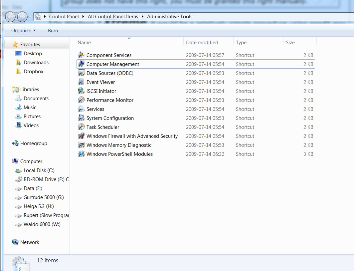Select Windows Memory Diagnostic file name

pos(119,145)
